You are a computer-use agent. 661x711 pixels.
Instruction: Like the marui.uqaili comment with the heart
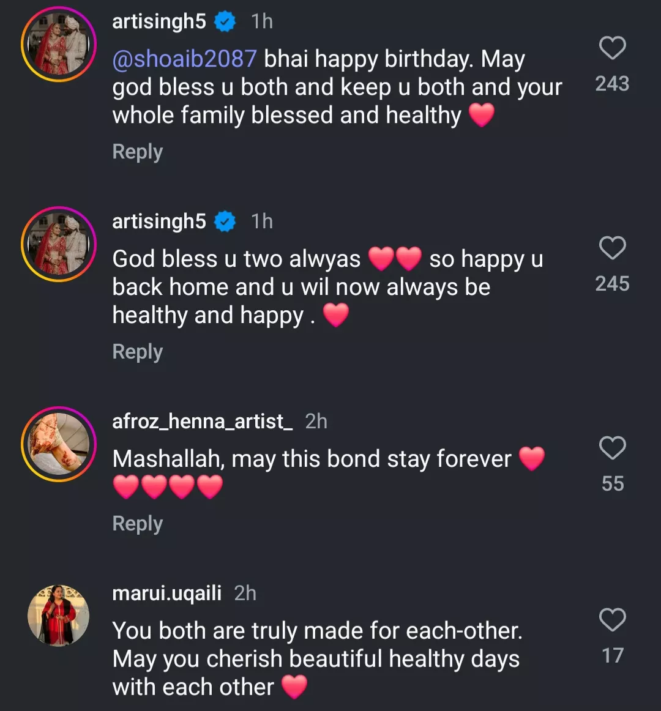click(612, 620)
